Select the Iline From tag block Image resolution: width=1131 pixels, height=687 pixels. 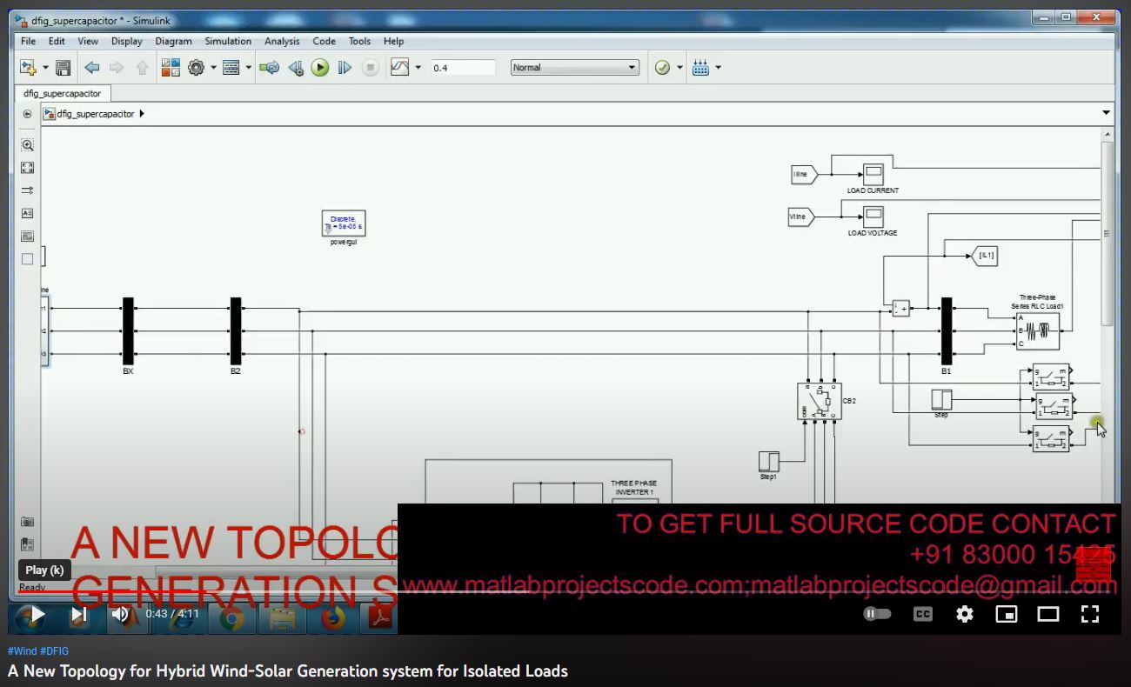click(x=804, y=174)
